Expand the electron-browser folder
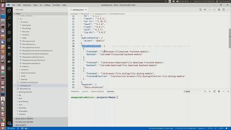 28,73
